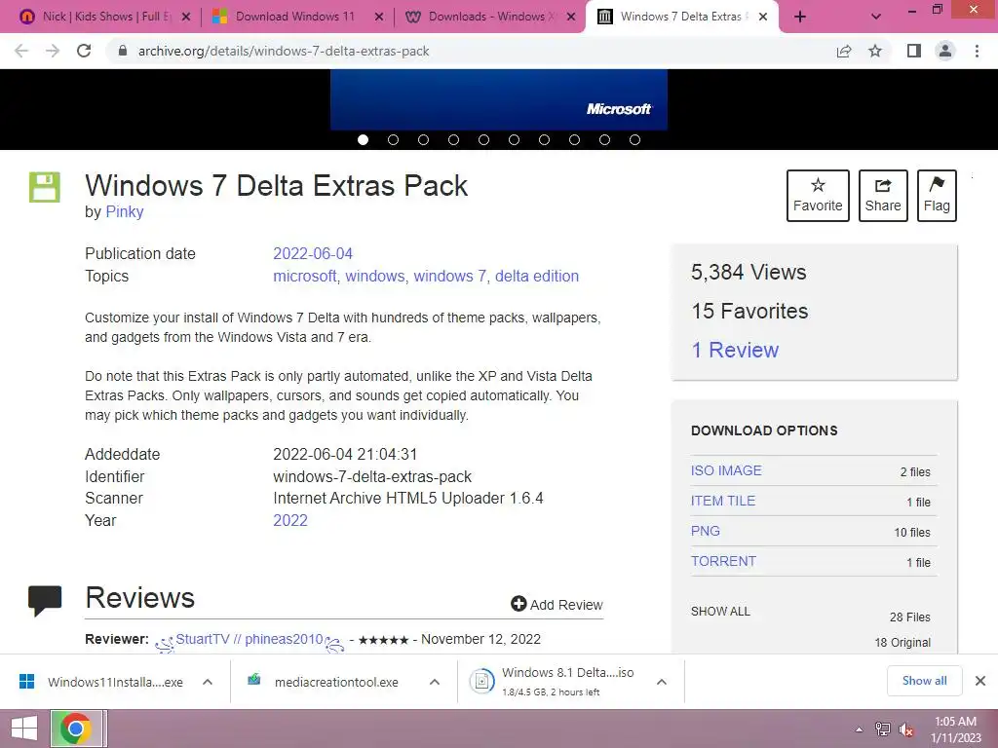Open publication date 2022-06-04 link
This screenshot has width=998, height=748.
click(x=313, y=254)
